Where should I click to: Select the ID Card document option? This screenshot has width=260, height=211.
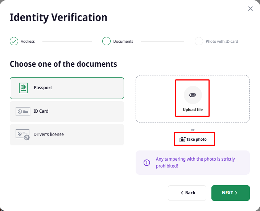coord(67,112)
